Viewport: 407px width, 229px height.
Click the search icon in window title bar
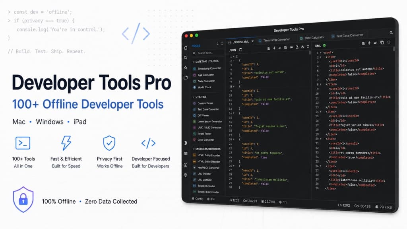click(391, 33)
